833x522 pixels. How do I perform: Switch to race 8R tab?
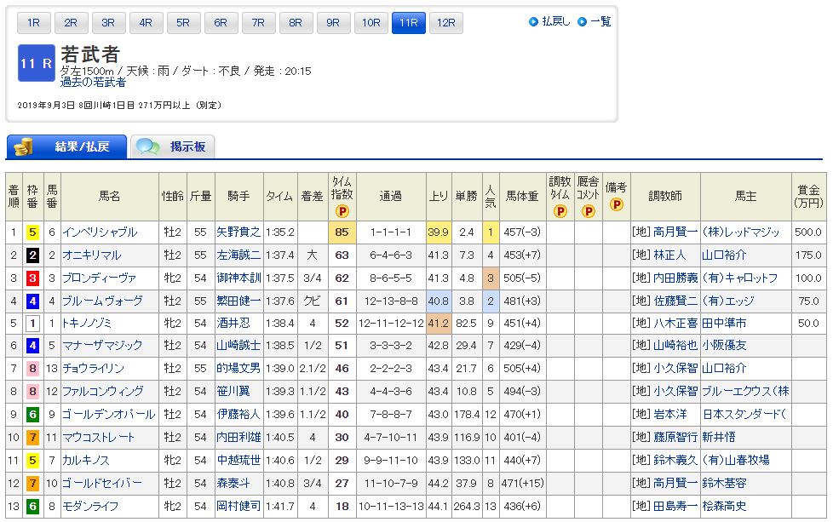(x=296, y=23)
